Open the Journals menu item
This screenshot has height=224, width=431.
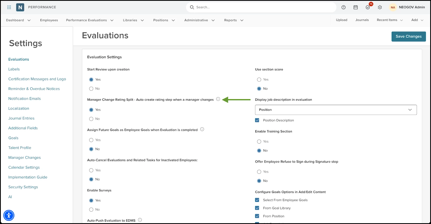coord(362,20)
